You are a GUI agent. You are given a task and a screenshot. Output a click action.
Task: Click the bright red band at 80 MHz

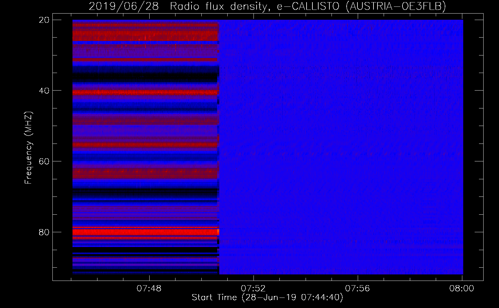(x=146, y=232)
